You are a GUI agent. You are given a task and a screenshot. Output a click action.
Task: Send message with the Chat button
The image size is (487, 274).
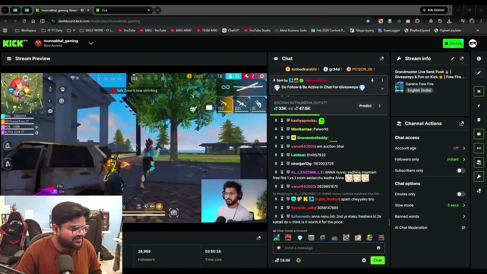click(x=377, y=260)
